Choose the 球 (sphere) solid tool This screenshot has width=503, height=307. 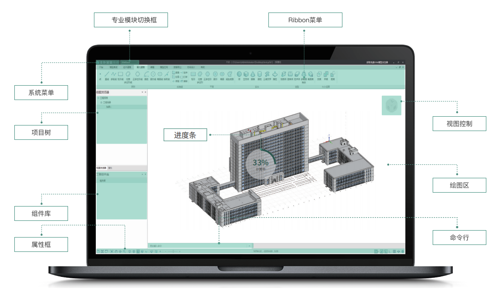[239, 75]
